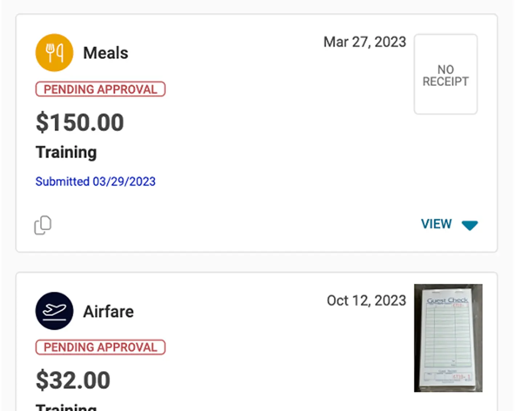Screen dimensions: 515x411
Task: Click the Training label under Meals
Action: pyautogui.click(x=66, y=152)
